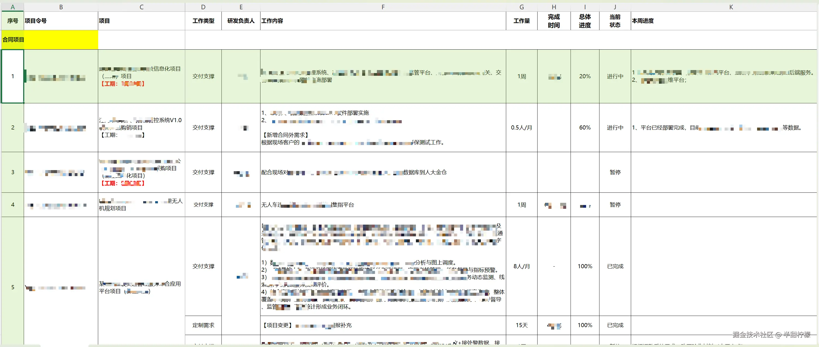Screen dimensions: 819x347
Task: Select the cell with sequence number 4
Action: click(13, 205)
